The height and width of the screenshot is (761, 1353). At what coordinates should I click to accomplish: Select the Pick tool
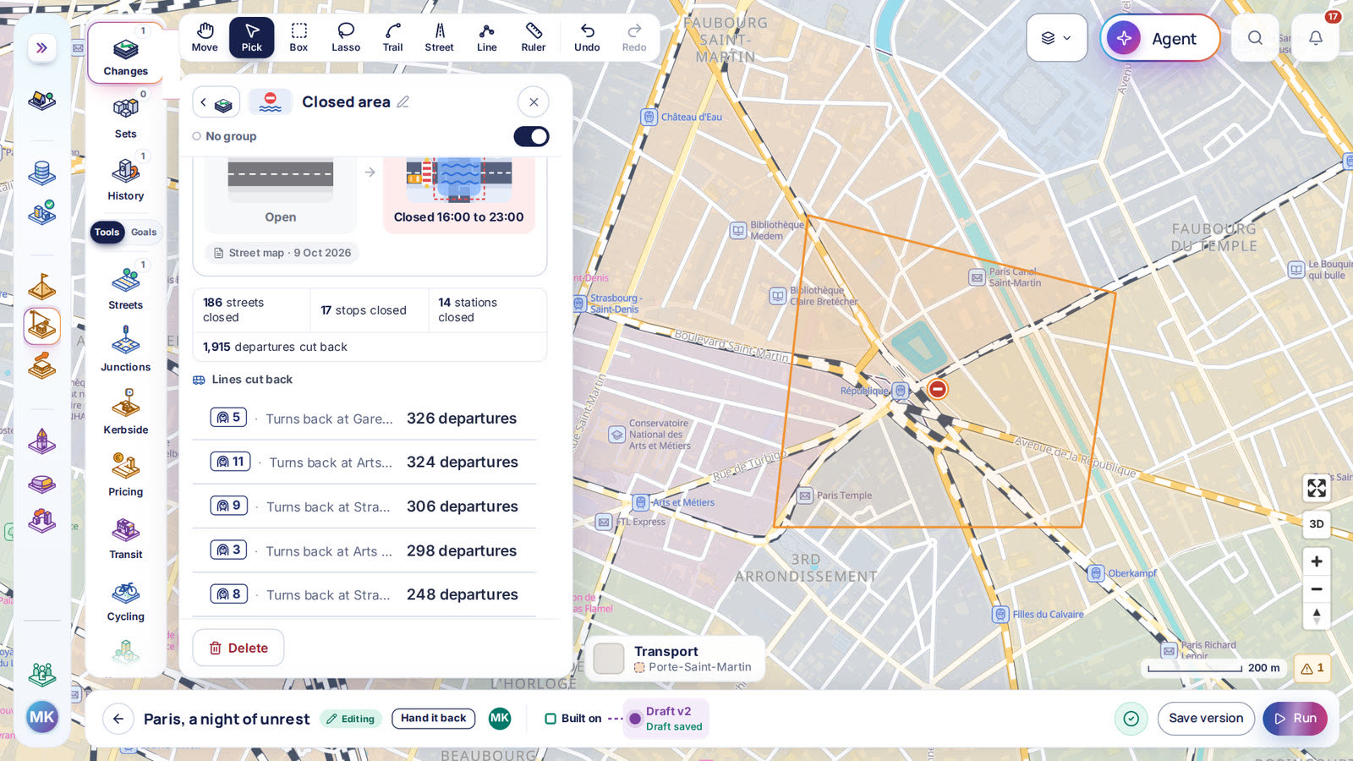click(x=252, y=38)
